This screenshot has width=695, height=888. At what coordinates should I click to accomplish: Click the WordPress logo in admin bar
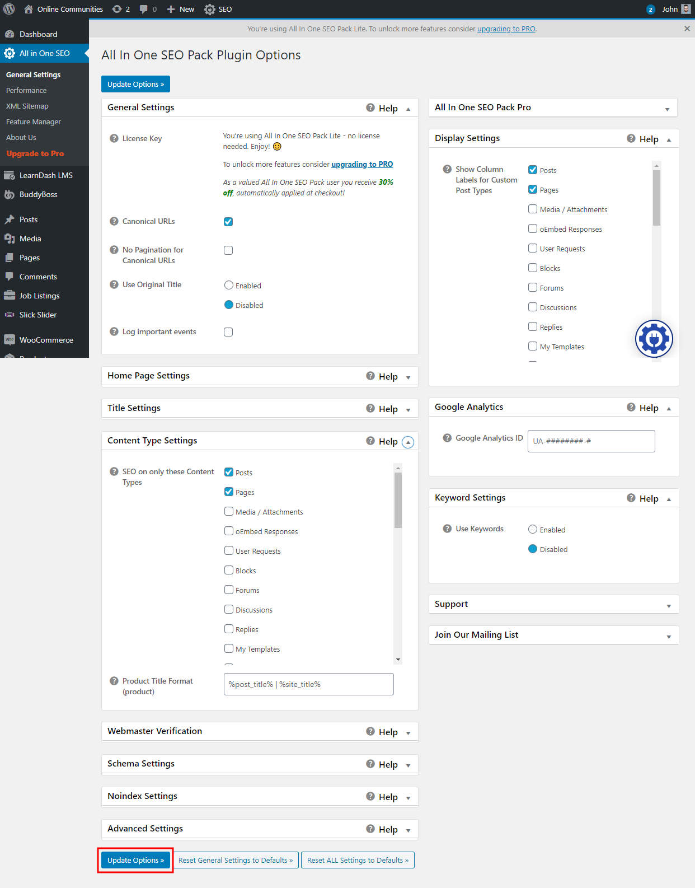click(10, 9)
